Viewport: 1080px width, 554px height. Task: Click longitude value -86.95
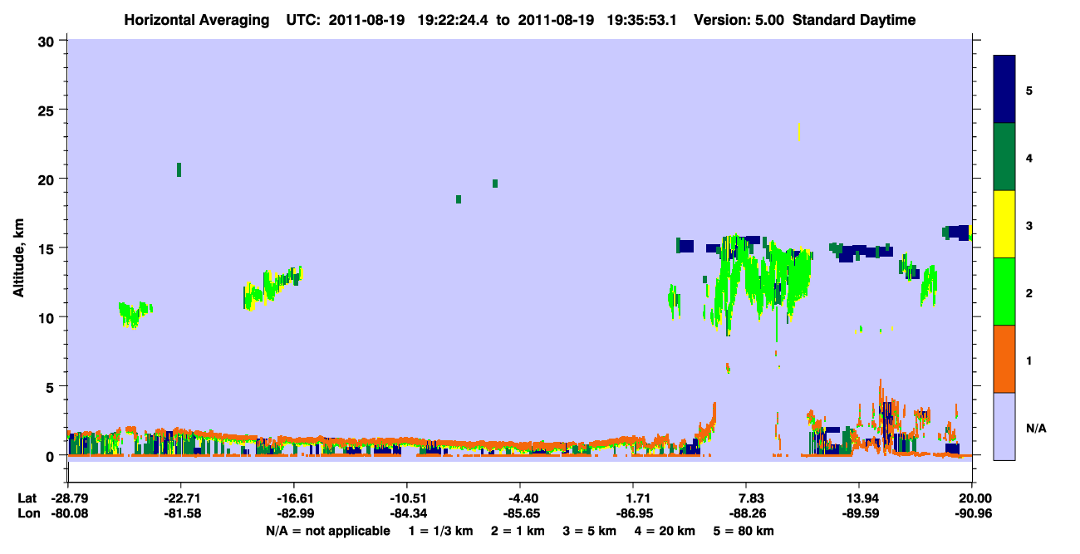633,513
